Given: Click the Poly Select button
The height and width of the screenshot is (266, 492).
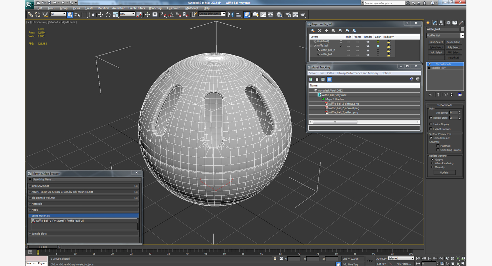Looking at the screenshot, I should tap(453, 47).
